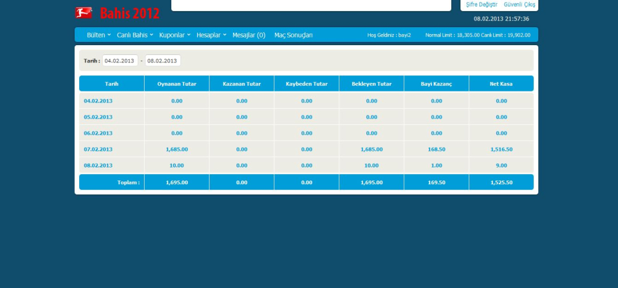The width and height of the screenshot is (618, 288).
Task: Select total Bayi Kazanç 169.50
Action: coord(437,182)
